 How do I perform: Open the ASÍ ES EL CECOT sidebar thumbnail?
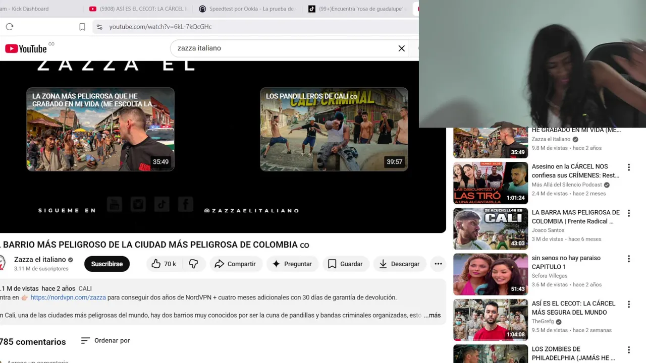pos(491,320)
